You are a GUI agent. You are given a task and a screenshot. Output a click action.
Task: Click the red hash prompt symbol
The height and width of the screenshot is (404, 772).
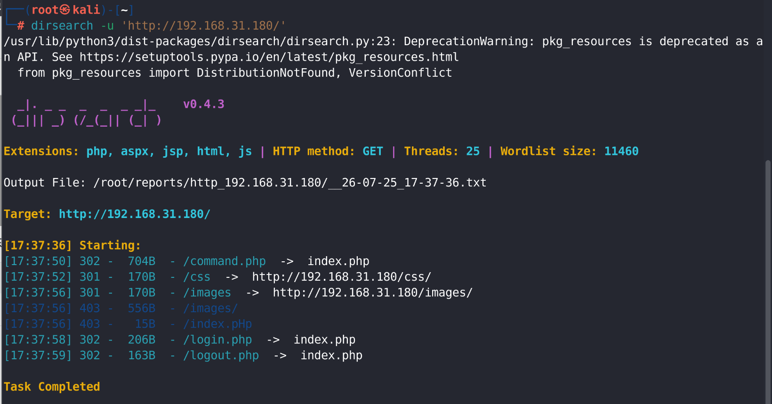coord(21,26)
